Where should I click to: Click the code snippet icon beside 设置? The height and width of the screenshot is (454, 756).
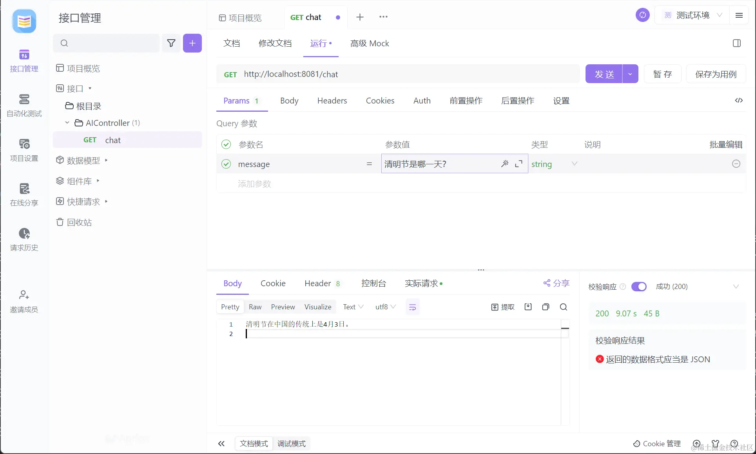click(x=738, y=100)
